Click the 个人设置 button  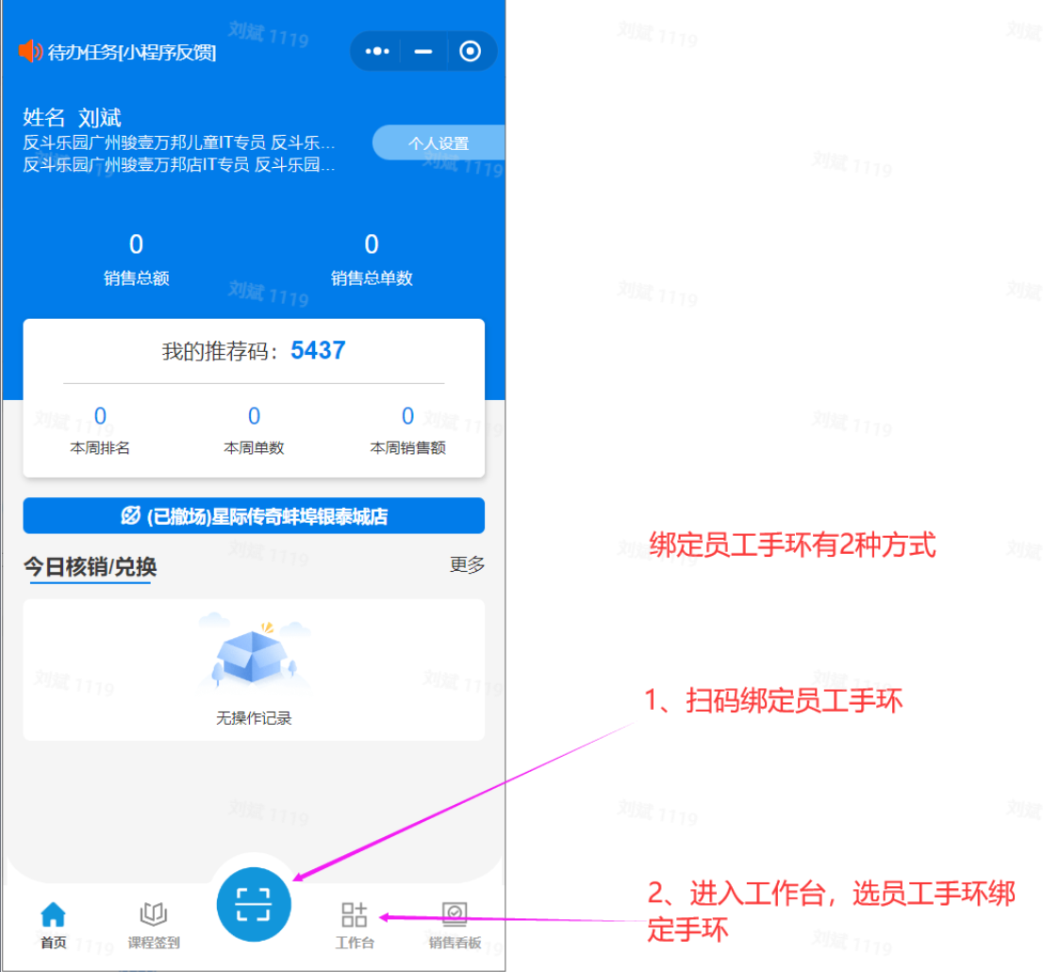439,143
